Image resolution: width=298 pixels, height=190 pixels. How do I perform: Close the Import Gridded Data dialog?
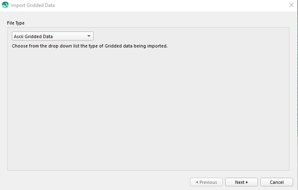click(x=291, y=5)
